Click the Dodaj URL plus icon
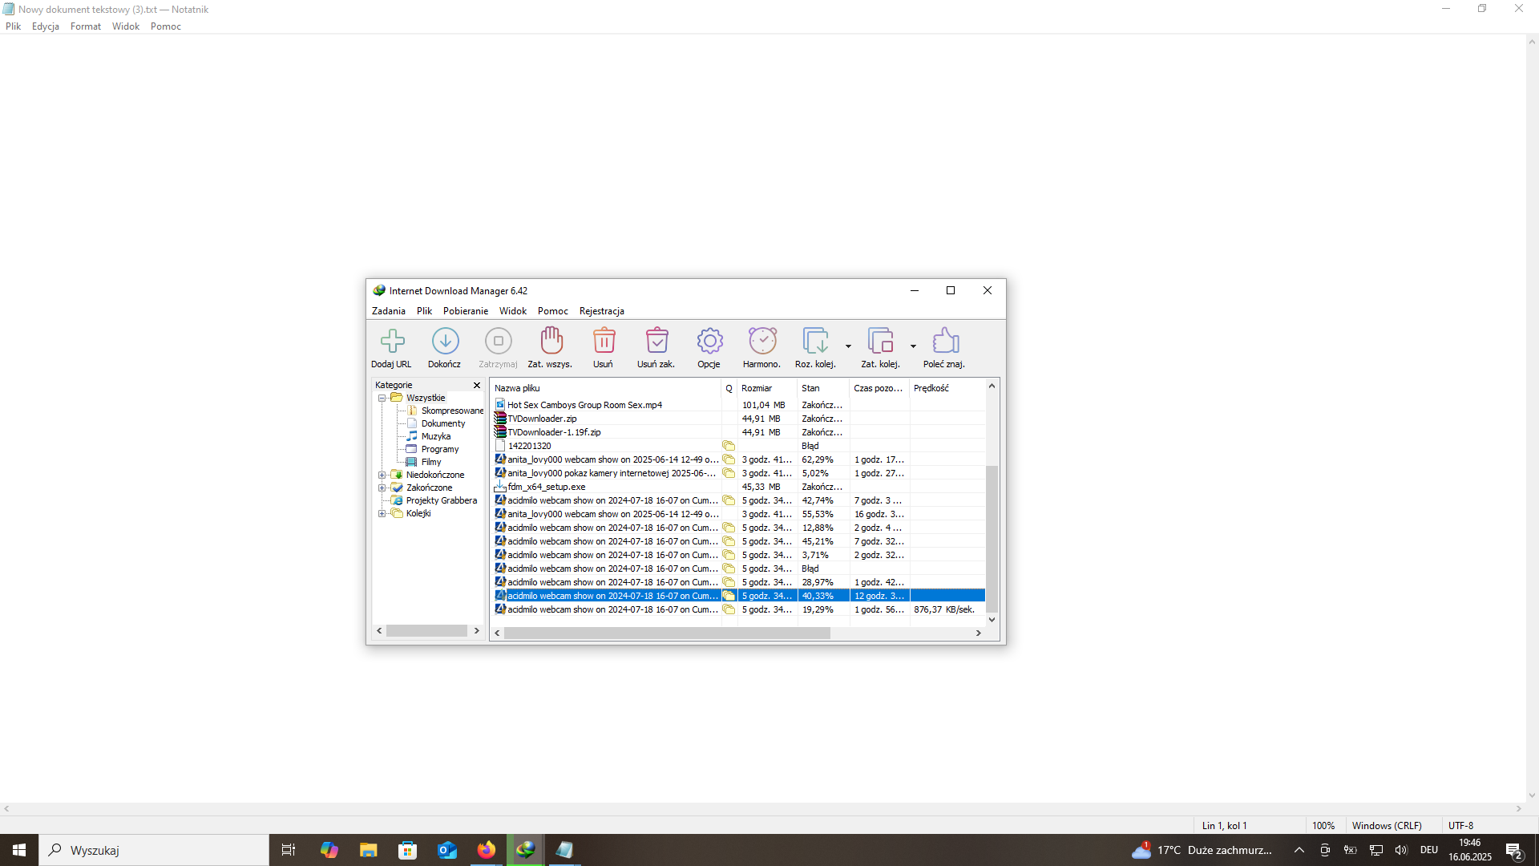This screenshot has height=866, width=1539. (x=392, y=342)
